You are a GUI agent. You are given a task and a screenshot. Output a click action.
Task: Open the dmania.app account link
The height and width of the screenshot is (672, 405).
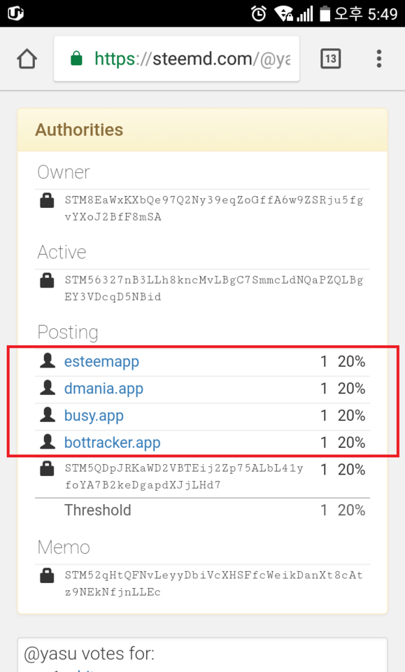point(104,388)
